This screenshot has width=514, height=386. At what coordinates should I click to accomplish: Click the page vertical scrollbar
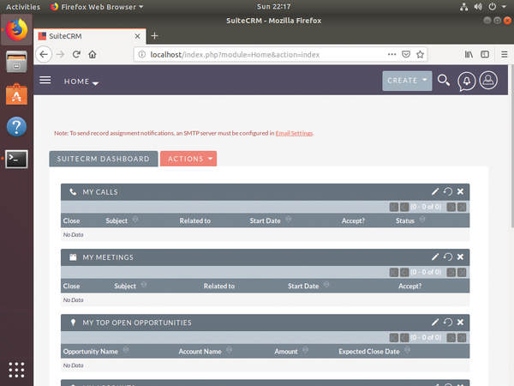tap(512, 147)
